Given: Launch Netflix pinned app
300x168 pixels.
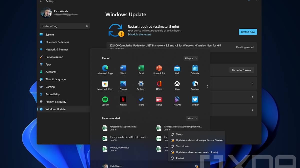Looking at the screenshot, I should coord(123,101).
